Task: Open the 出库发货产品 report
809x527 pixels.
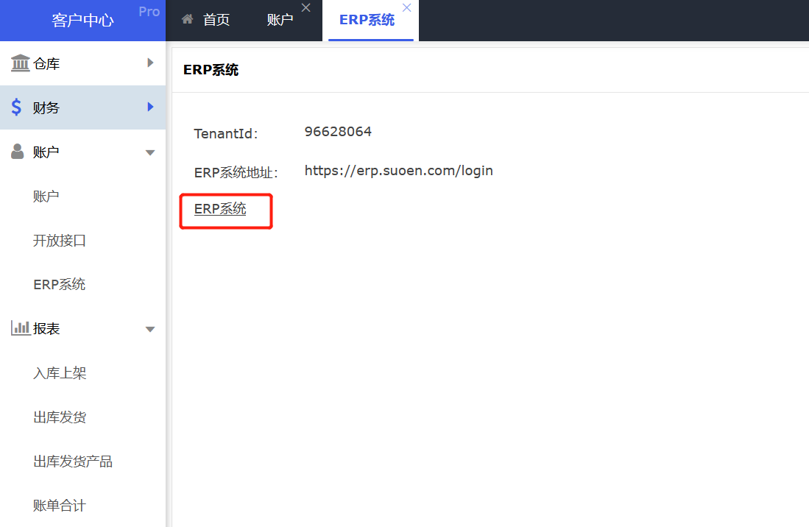Action: [73, 461]
